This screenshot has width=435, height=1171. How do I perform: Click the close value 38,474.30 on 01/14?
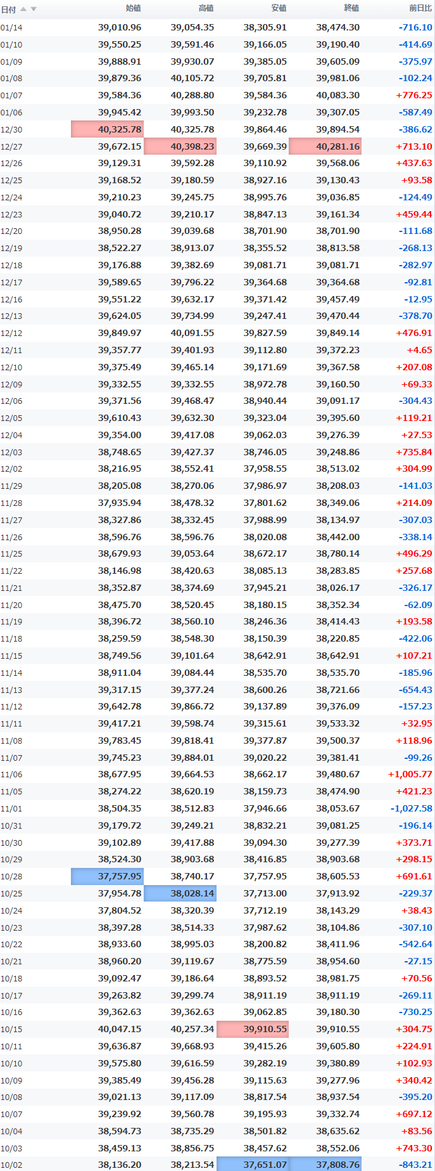pyautogui.click(x=338, y=28)
